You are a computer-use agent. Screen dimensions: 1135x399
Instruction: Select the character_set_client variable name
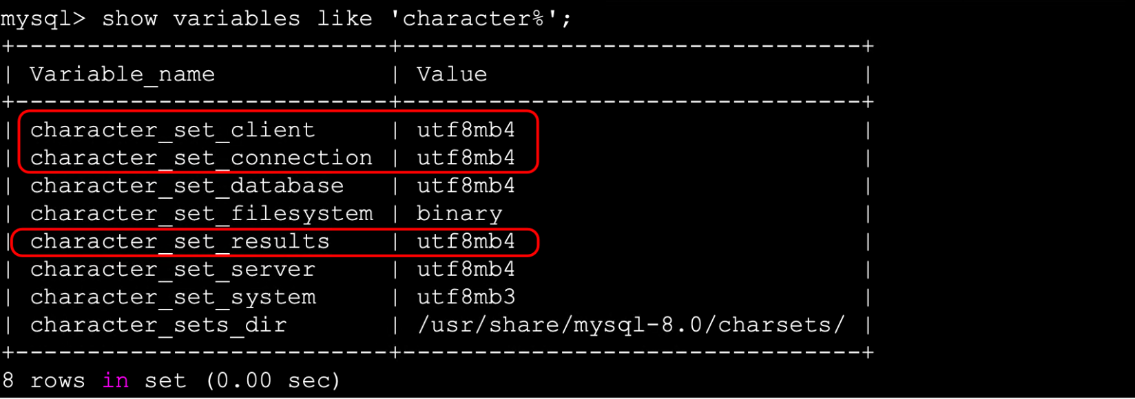pyautogui.click(x=172, y=130)
